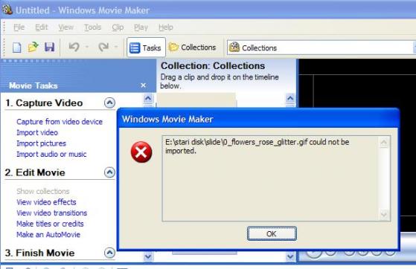Open the Play menu
416x269 pixels.
pyautogui.click(x=141, y=27)
